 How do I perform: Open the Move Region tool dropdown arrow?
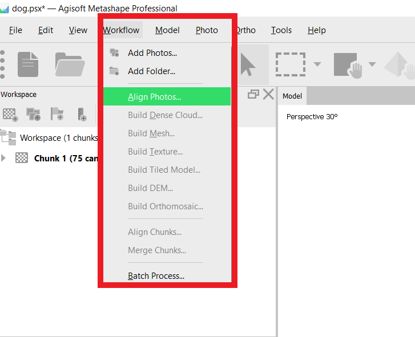pos(372,64)
